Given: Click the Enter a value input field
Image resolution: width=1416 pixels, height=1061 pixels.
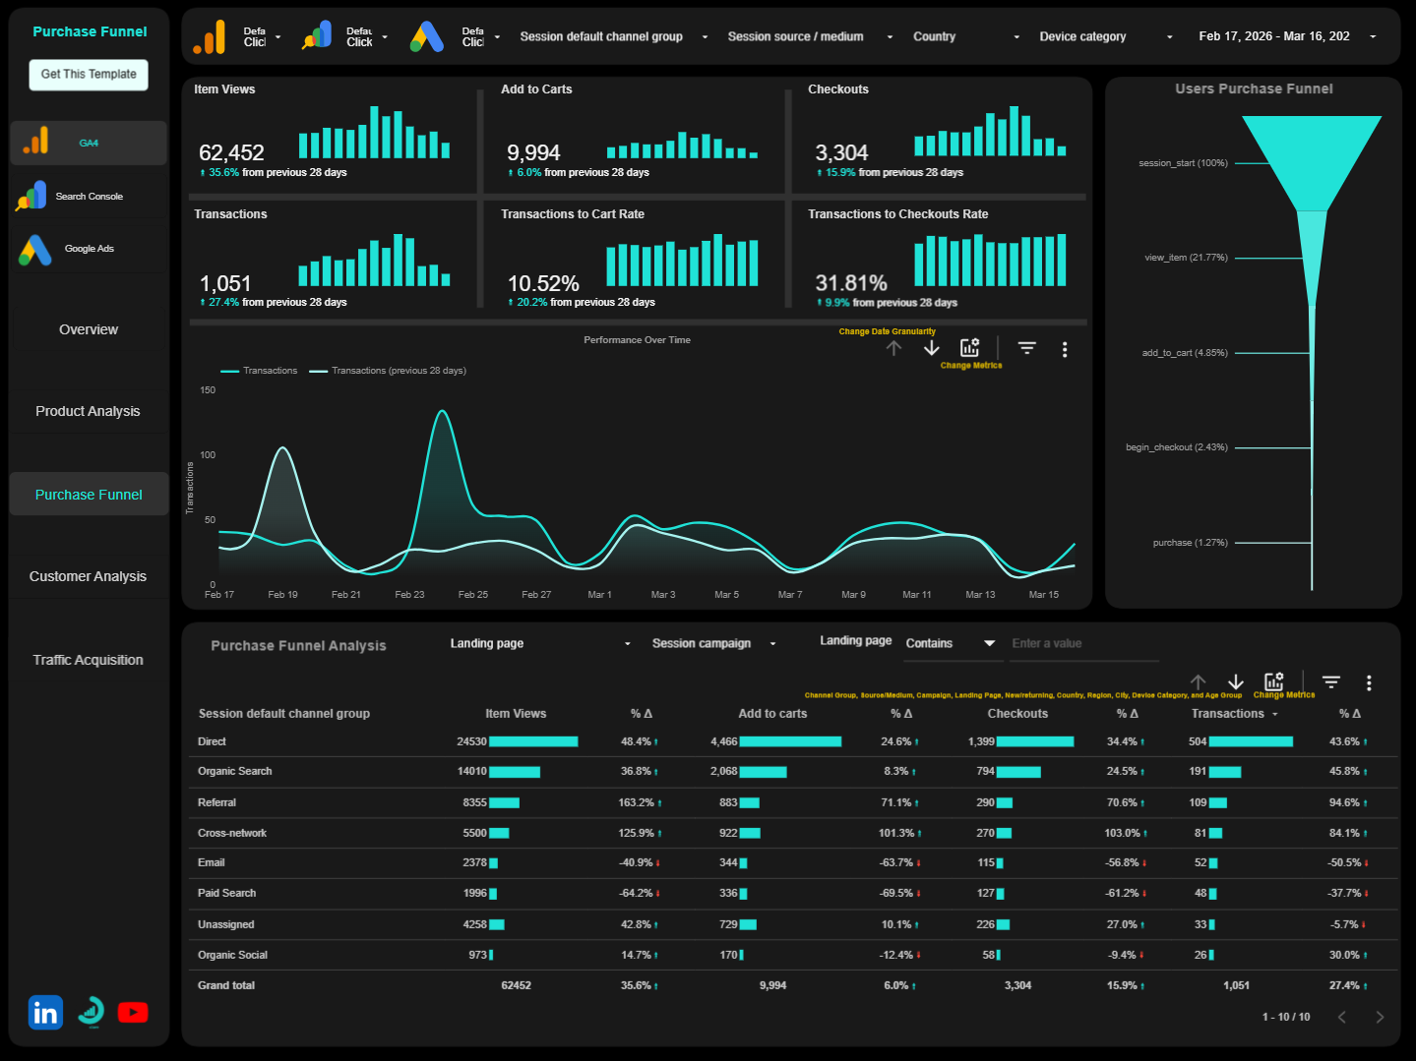Looking at the screenshot, I should click(x=1082, y=643).
